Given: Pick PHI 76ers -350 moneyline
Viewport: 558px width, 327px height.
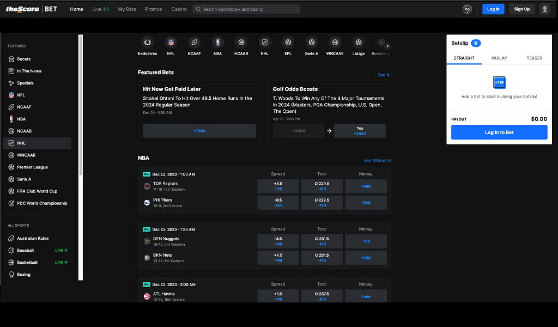Looking at the screenshot, I should [x=366, y=203].
